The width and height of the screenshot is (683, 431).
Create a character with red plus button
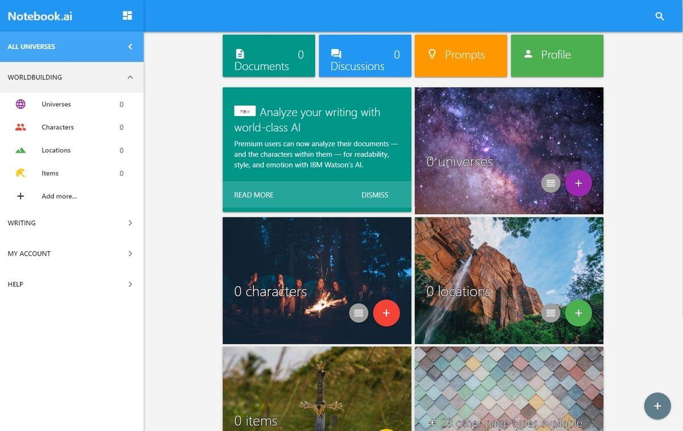point(386,313)
